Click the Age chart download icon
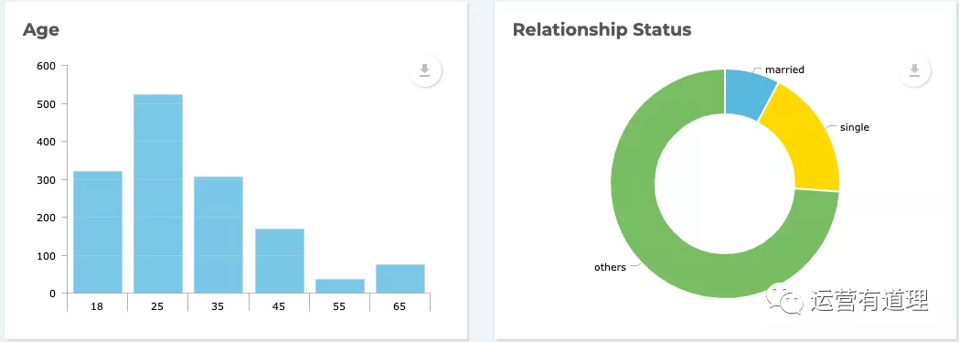 (424, 71)
